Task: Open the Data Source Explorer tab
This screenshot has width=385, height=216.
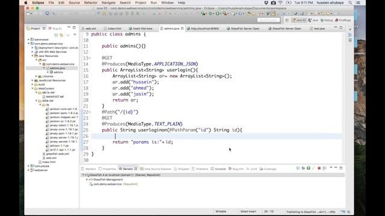Action: (155, 169)
